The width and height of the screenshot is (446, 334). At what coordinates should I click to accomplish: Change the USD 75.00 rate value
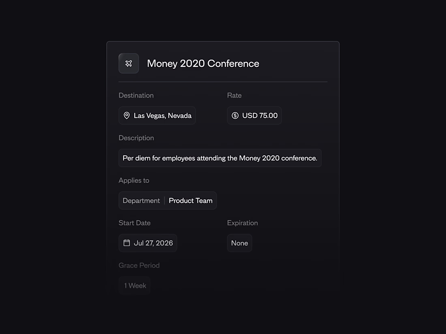pyautogui.click(x=260, y=116)
